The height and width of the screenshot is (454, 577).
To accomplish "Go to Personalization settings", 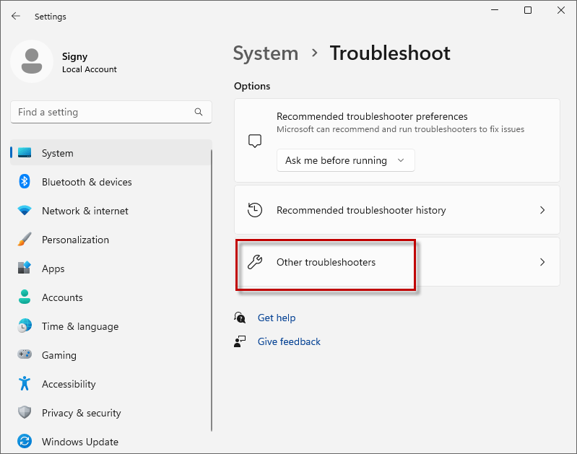I will (x=111, y=240).
